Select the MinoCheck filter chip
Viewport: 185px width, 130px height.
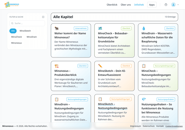click(x=17, y=37)
